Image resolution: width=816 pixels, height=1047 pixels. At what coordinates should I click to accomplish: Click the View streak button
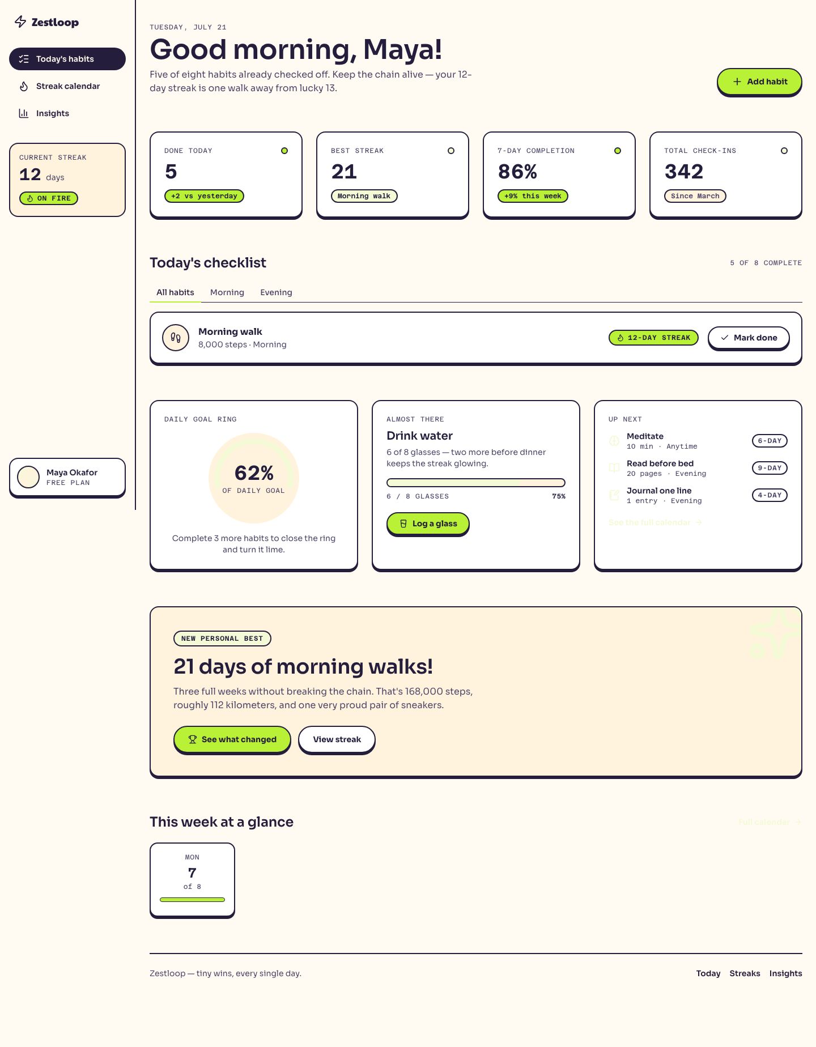[337, 739]
